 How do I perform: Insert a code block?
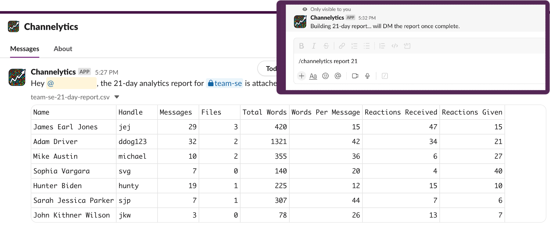tap(407, 46)
